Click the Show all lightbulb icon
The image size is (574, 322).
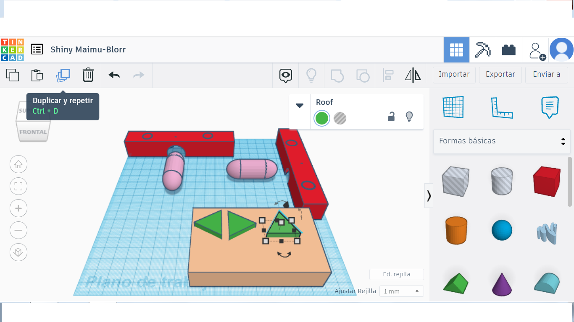[311, 75]
